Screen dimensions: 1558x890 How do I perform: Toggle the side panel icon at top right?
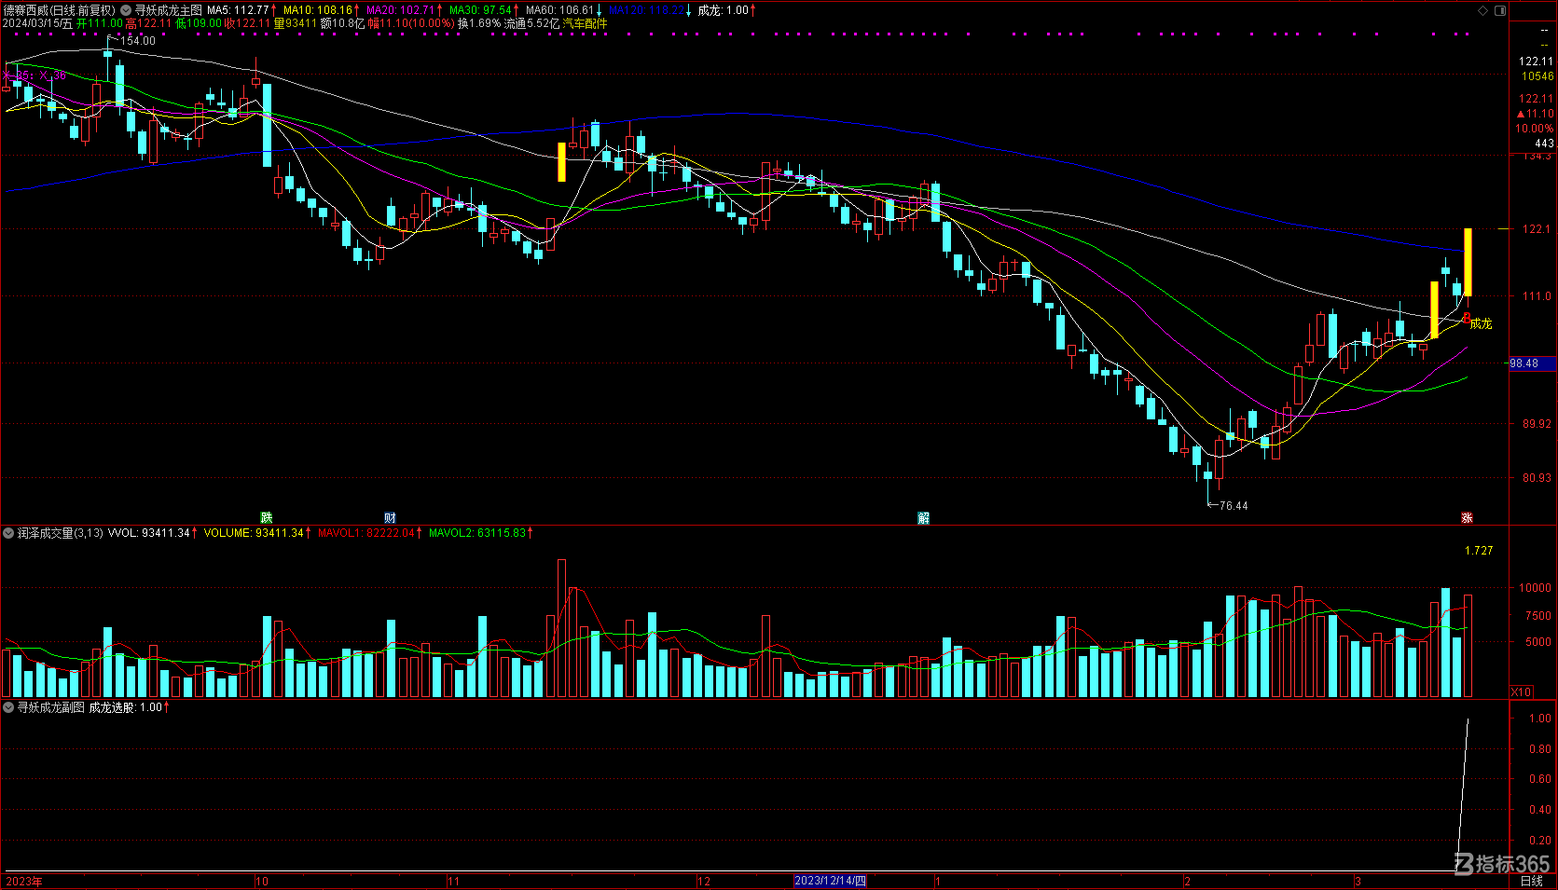(x=1500, y=10)
